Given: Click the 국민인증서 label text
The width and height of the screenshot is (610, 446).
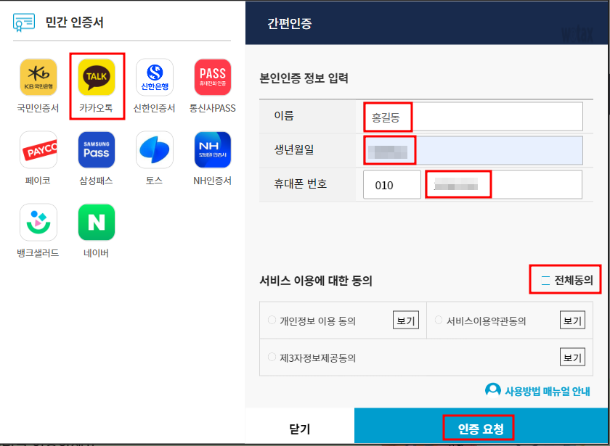Looking at the screenshot, I should [38, 108].
